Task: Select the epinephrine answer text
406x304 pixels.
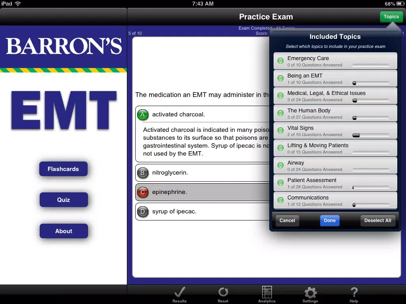Action: click(169, 192)
